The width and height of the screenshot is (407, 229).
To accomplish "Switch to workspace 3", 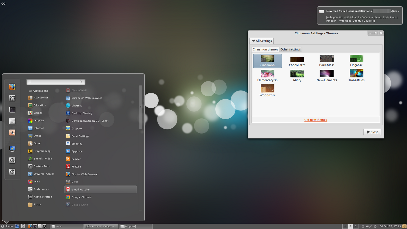I will (356, 226).
